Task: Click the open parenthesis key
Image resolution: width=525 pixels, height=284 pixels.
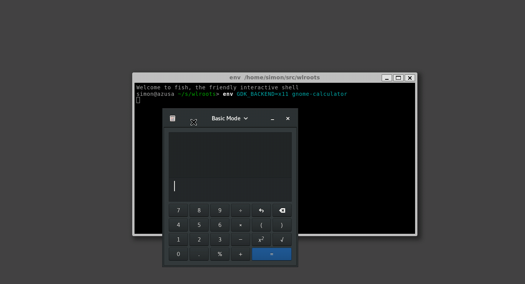Action: tap(261, 225)
